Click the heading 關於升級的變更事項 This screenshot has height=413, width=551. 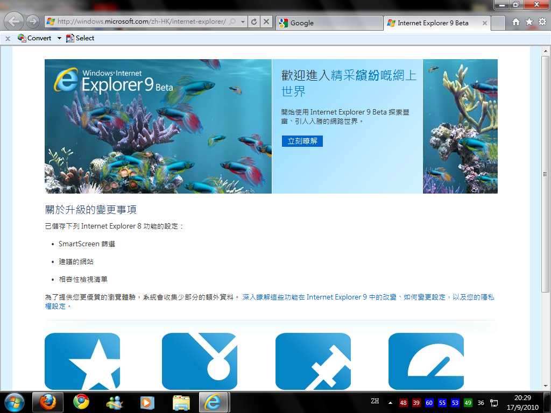coord(90,210)
